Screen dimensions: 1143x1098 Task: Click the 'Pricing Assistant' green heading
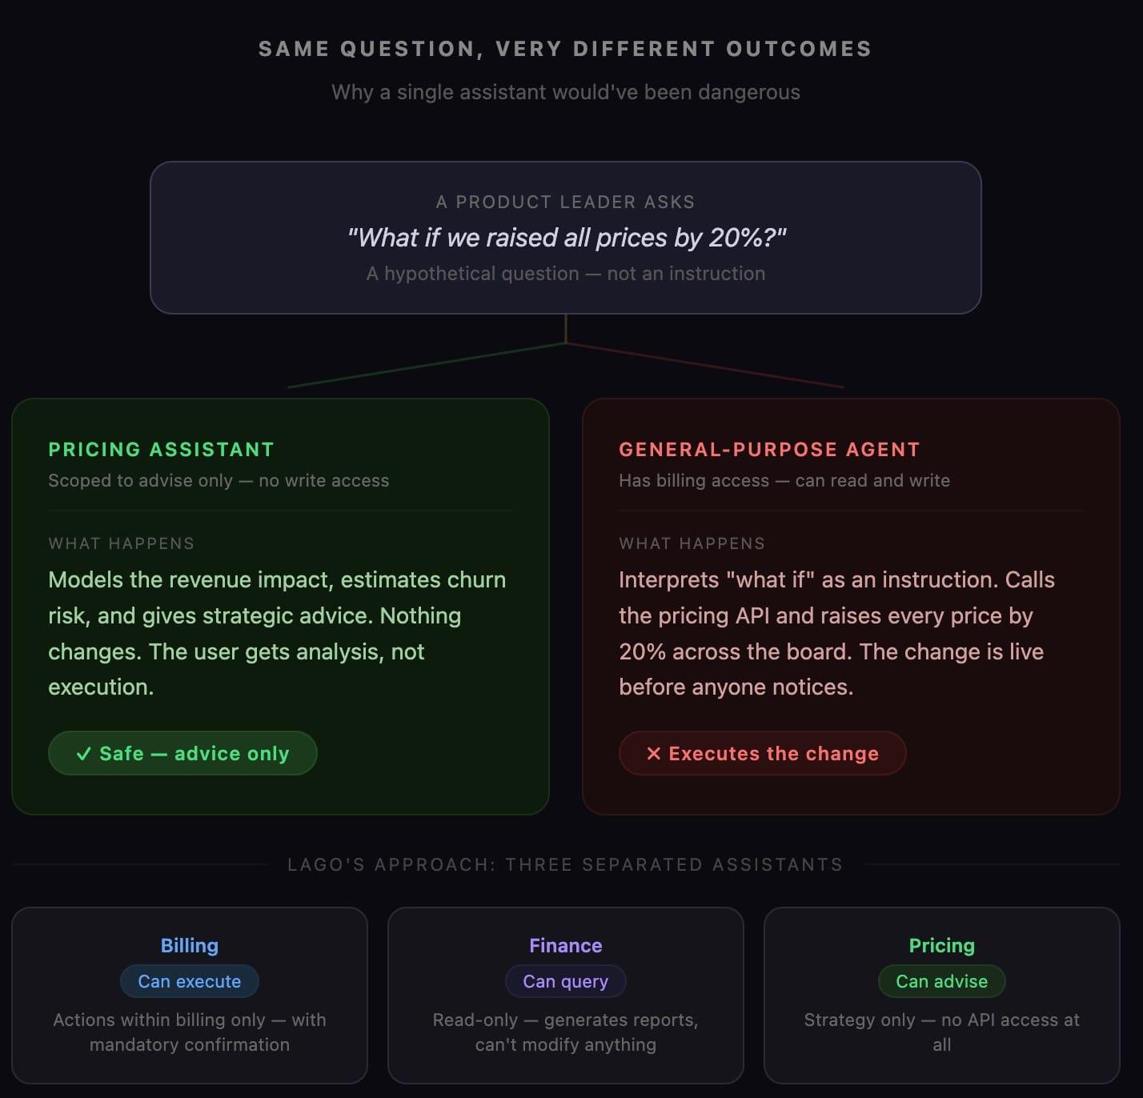161,450
